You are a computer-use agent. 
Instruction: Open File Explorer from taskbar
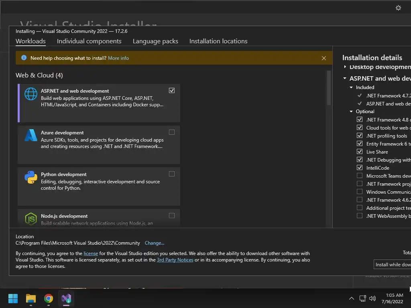point(31,298)
